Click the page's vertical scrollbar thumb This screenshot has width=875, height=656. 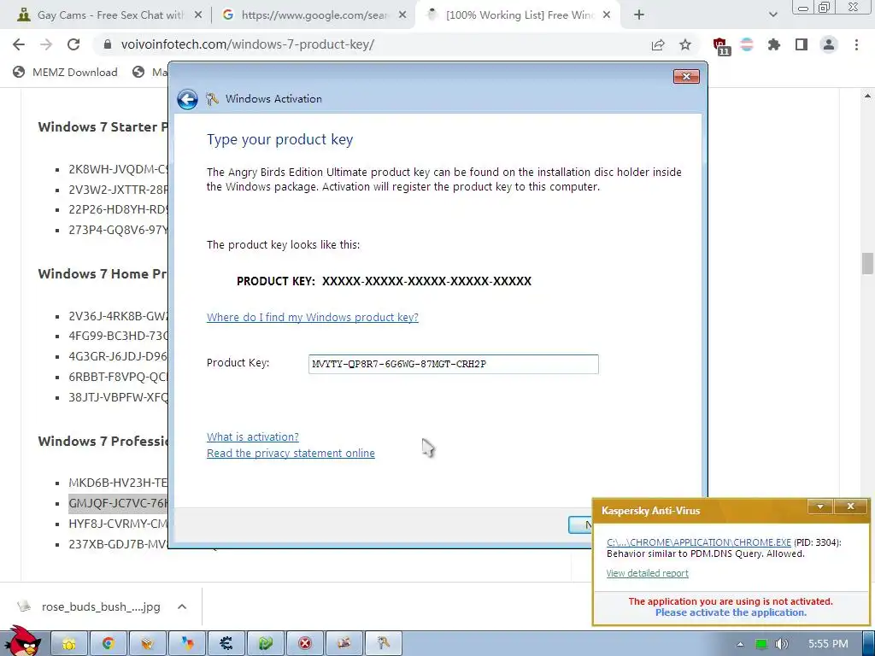[x=867, y=263]
